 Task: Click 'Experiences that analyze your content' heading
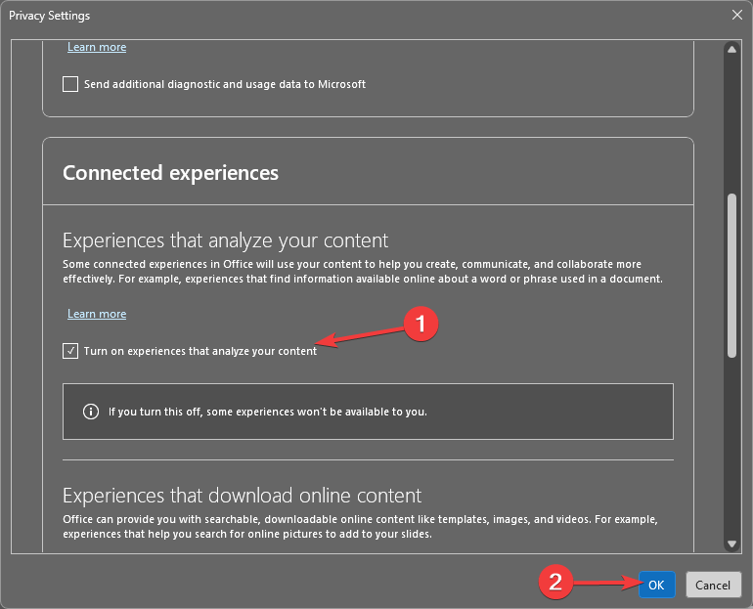point(225,240)
